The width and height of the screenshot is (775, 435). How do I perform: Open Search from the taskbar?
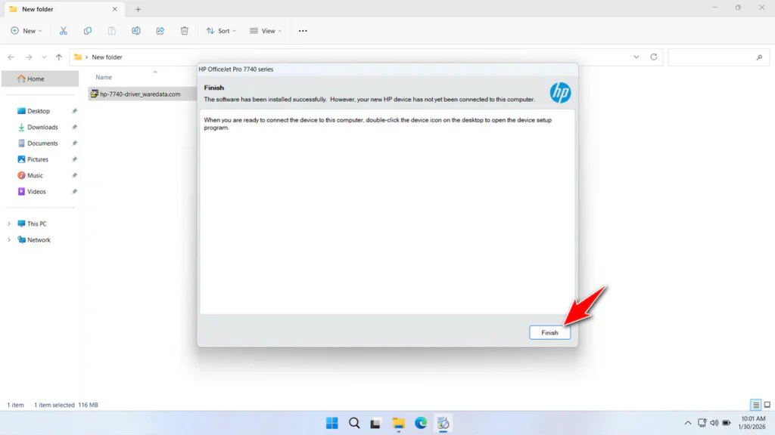[x=354, y=423]
